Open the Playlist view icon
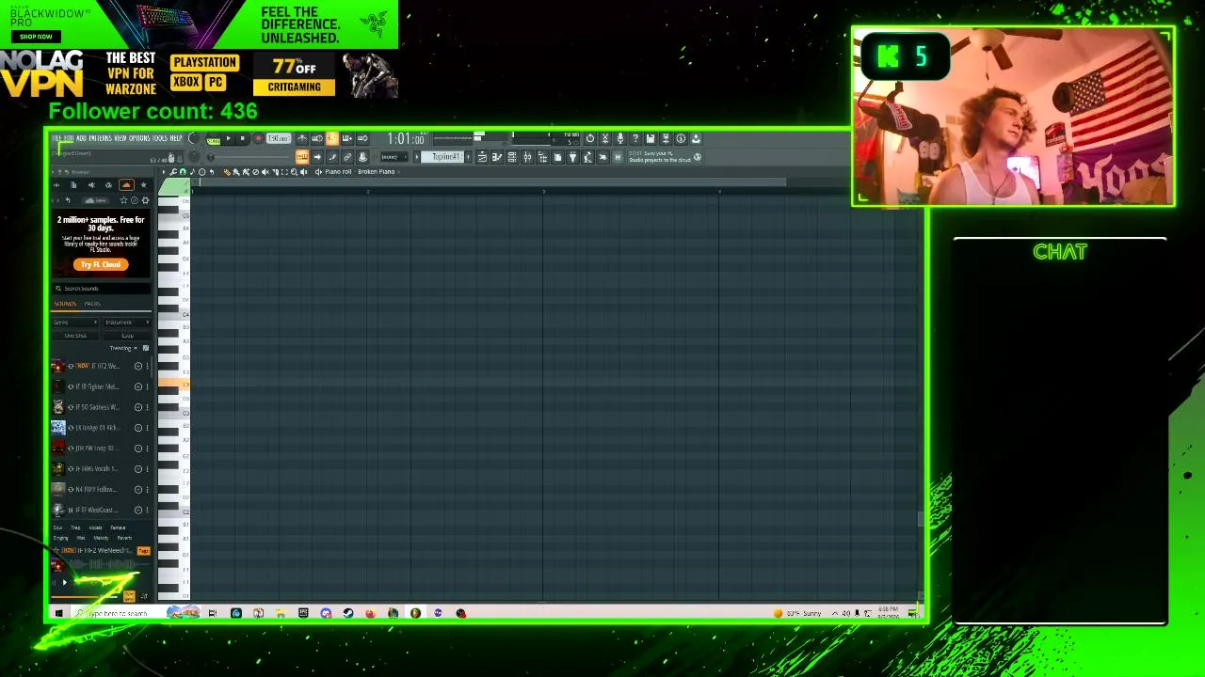 pyautogui.click(x=482, y=157)
